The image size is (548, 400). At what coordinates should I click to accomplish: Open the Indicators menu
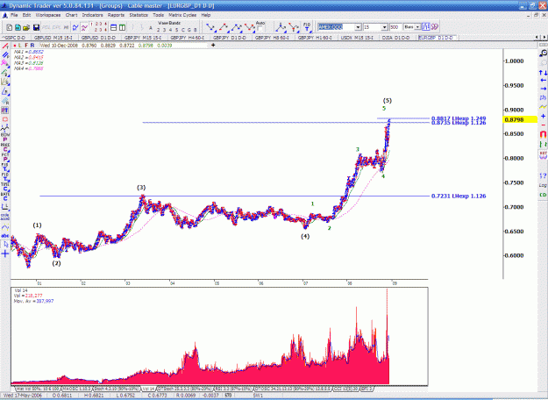tap(92, 15)
